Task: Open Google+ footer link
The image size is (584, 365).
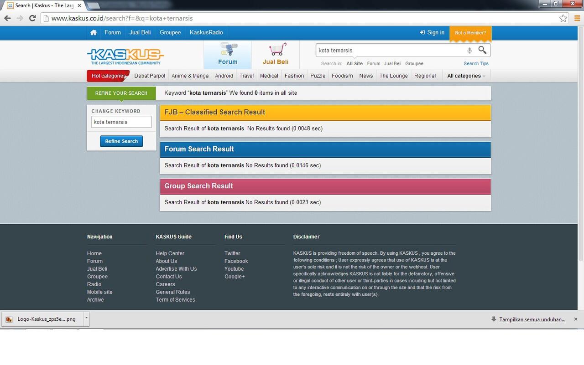Action: pos(235,277)
